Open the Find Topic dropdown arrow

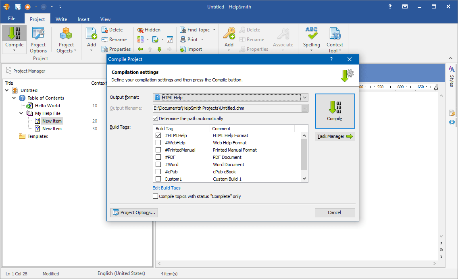click(214, 30)
